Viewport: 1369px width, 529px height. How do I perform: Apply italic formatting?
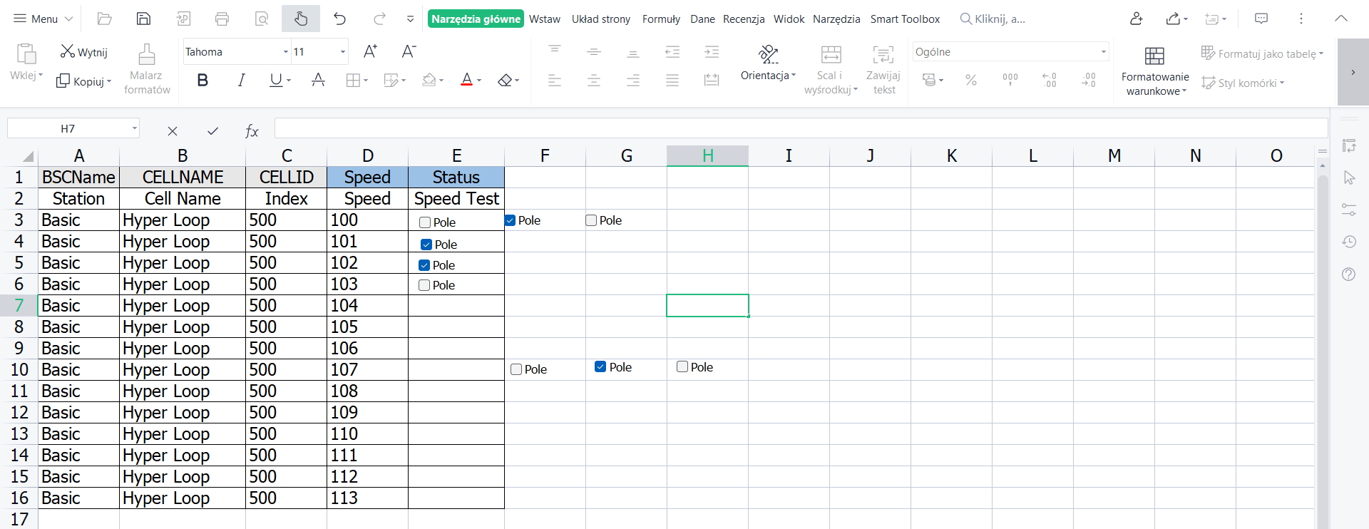[241, 81]
